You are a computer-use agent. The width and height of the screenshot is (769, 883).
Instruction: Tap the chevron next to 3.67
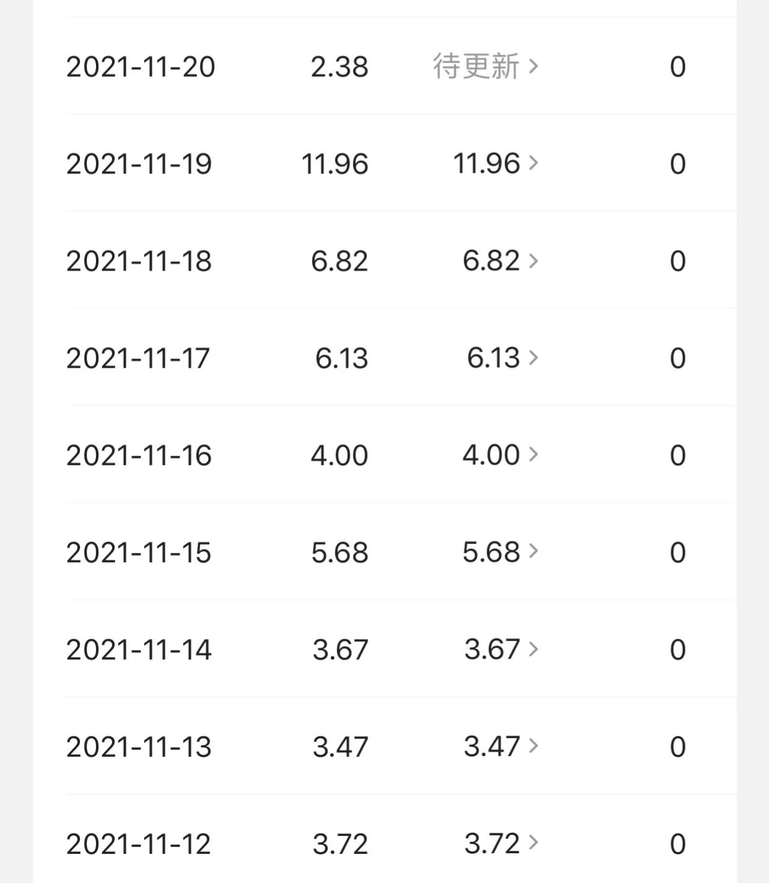(533, 649)
